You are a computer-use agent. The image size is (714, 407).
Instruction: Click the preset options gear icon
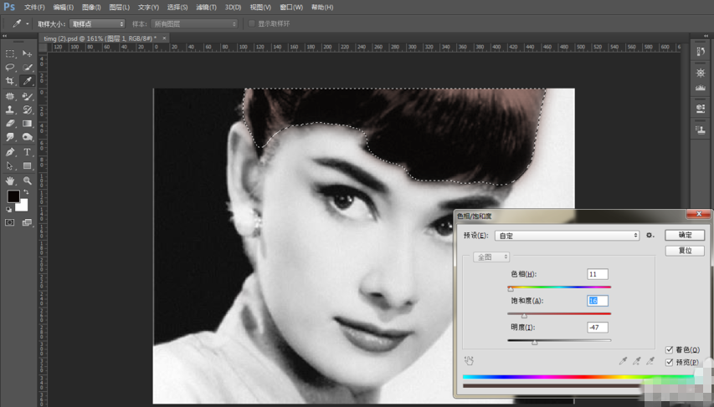650,236
